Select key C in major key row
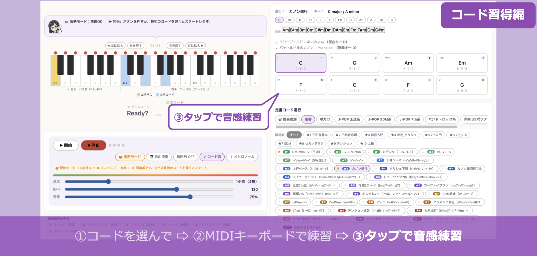537x256 pixels. [279, 20]
